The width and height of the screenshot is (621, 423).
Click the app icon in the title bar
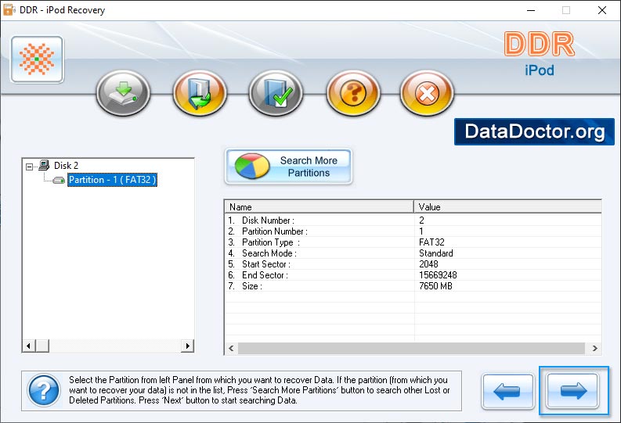[9, 10]
